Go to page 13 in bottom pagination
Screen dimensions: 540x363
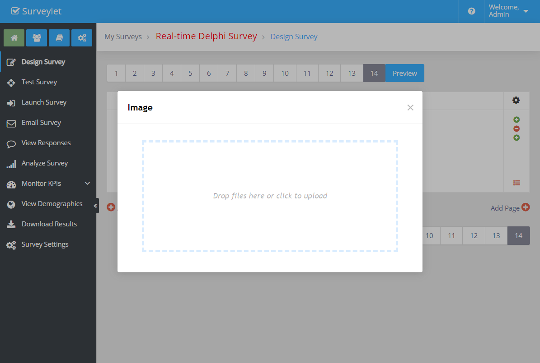coord(496,236)
